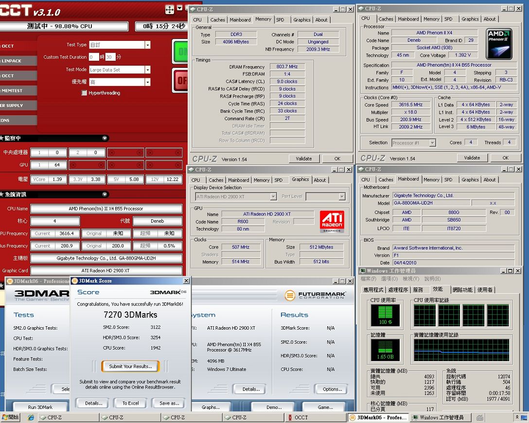Click Validate in the CPU-Z Memory window
Image resolution: width=529 pixels, height=423 pixels.
304,159
